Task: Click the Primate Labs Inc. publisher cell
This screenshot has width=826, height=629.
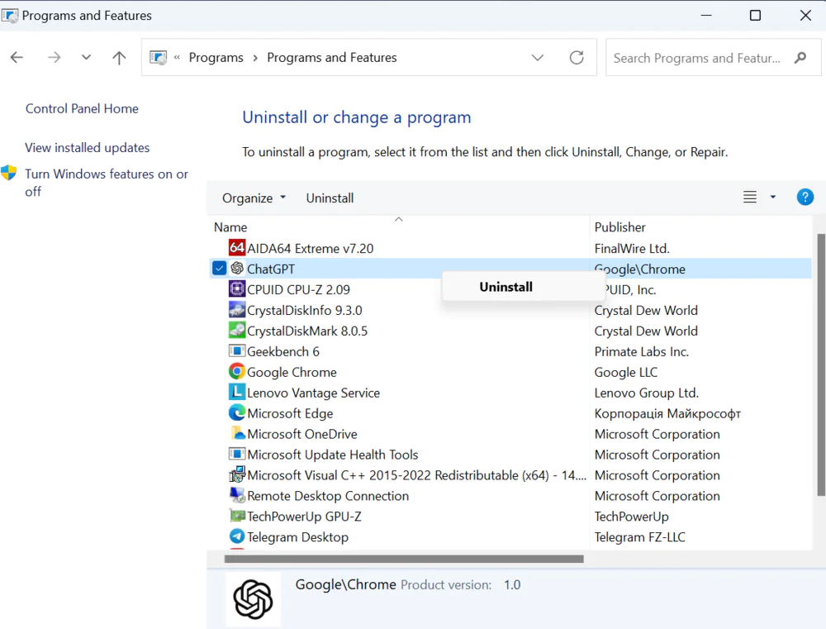Action: (x=642, y=351)
